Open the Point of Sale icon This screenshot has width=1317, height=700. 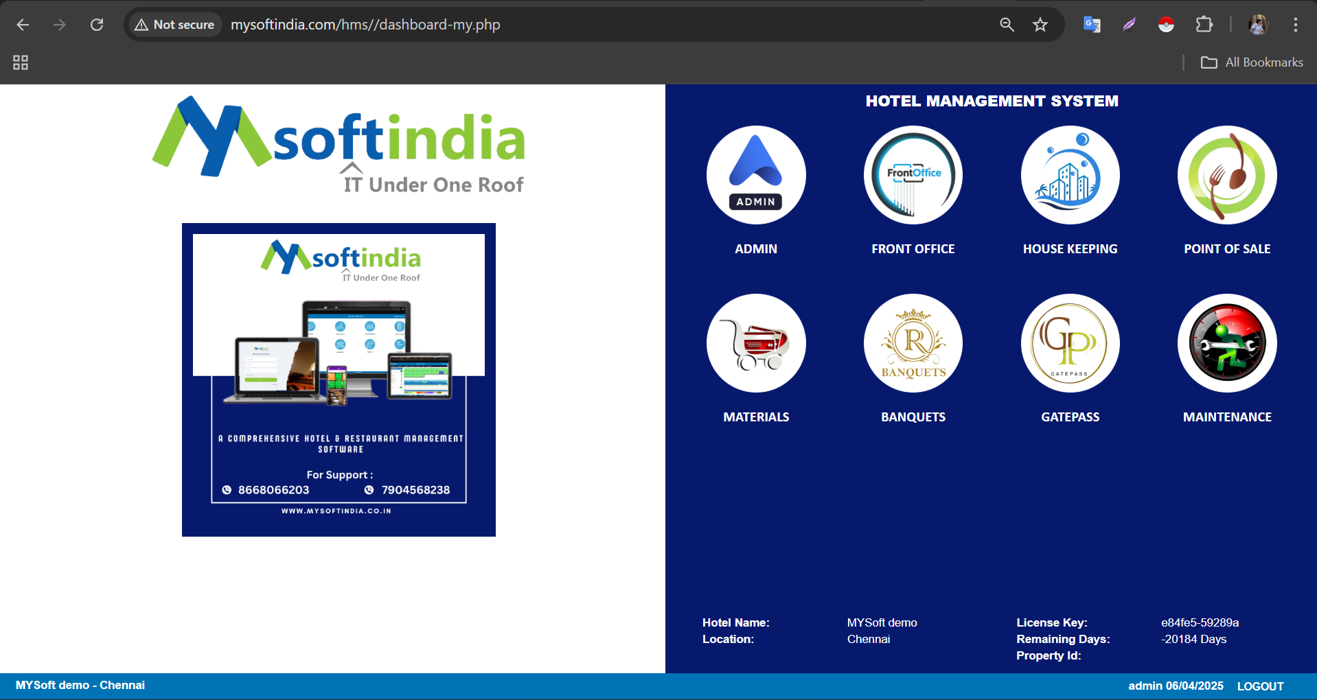click(1227, 175)
